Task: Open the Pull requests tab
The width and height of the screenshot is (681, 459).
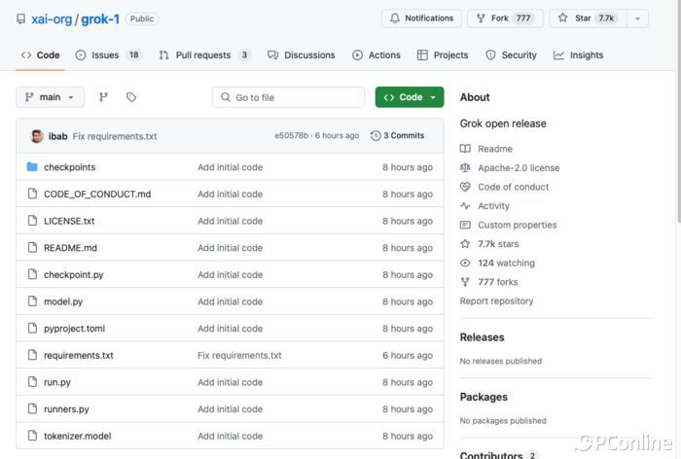Action: (204, 55)
